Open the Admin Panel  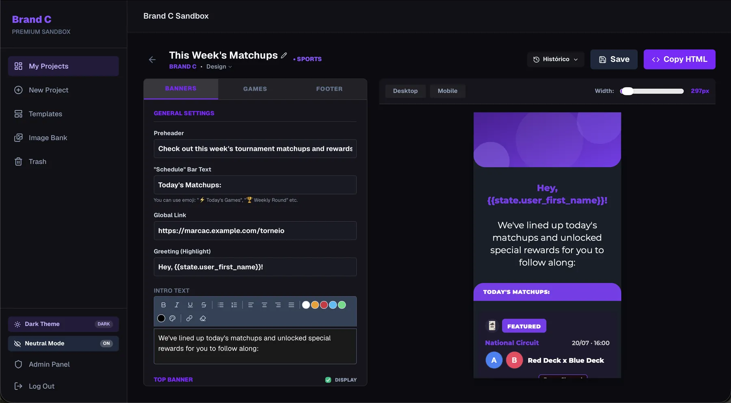pos(63,364)
